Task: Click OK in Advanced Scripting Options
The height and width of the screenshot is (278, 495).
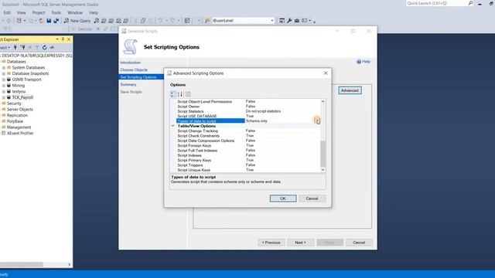Action: (283, 198)
